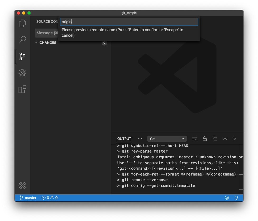Select the Source Control activity bar icon
The height and width of the screenshot is (221, 258).
22,56
